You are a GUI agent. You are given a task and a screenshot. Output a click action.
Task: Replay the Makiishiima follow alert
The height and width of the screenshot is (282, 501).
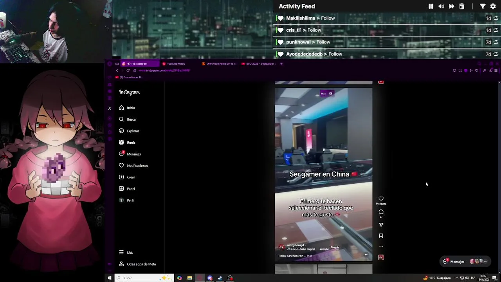pyautogui.click(x=496, y=18)
